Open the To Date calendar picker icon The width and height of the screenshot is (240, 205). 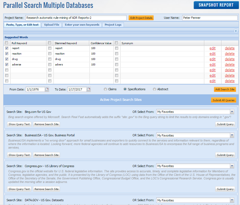pos(89,89)
